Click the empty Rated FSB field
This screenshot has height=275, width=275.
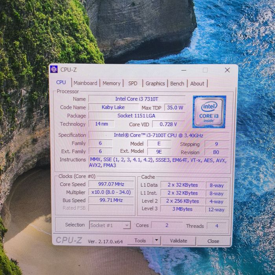click(111, 208)
